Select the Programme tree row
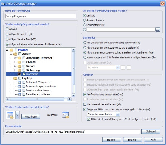The image size is (166, 145). click(x=39, y=74)
